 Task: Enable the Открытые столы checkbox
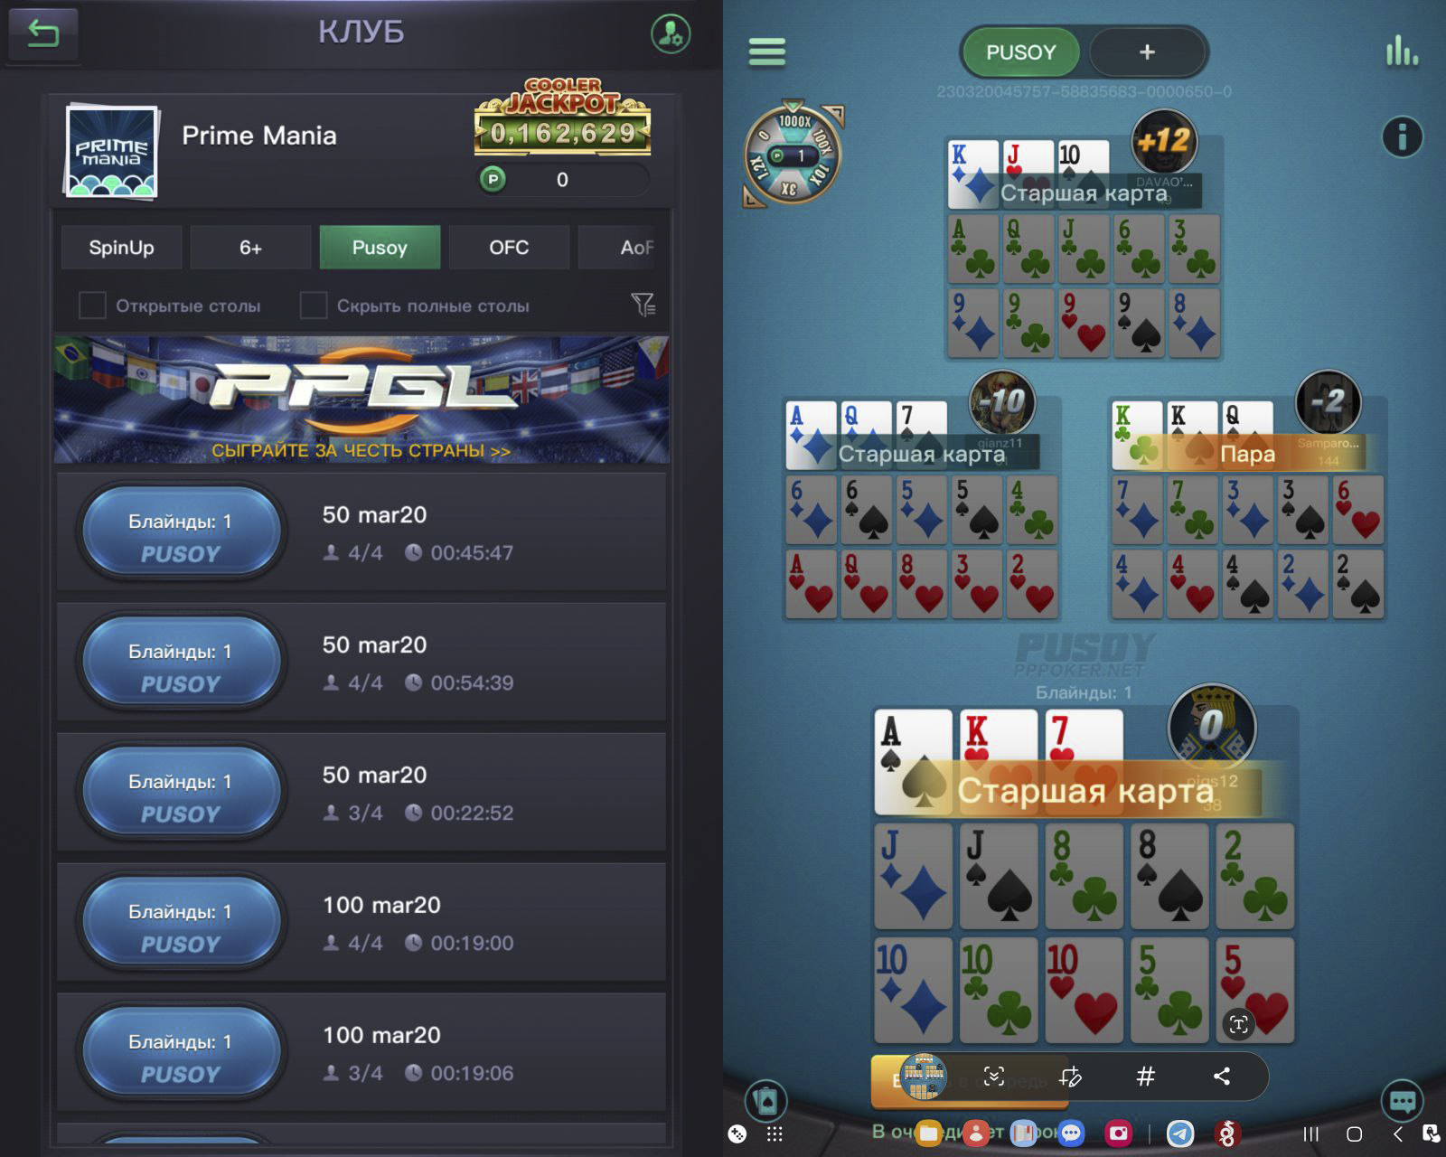click(x=92, y=306)
